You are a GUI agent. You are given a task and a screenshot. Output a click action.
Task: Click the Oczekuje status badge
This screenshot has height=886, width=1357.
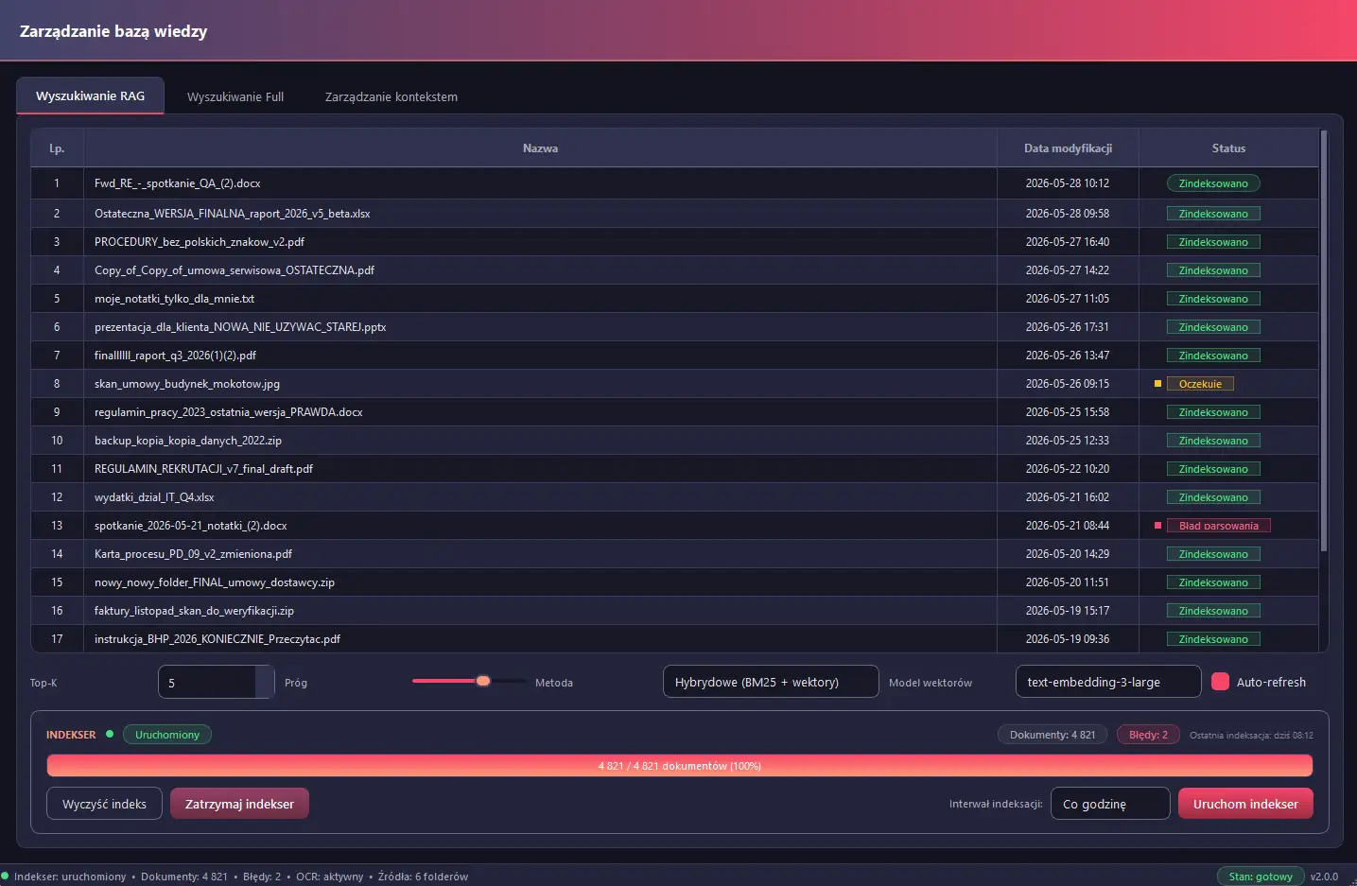(x=1200, y=384)
